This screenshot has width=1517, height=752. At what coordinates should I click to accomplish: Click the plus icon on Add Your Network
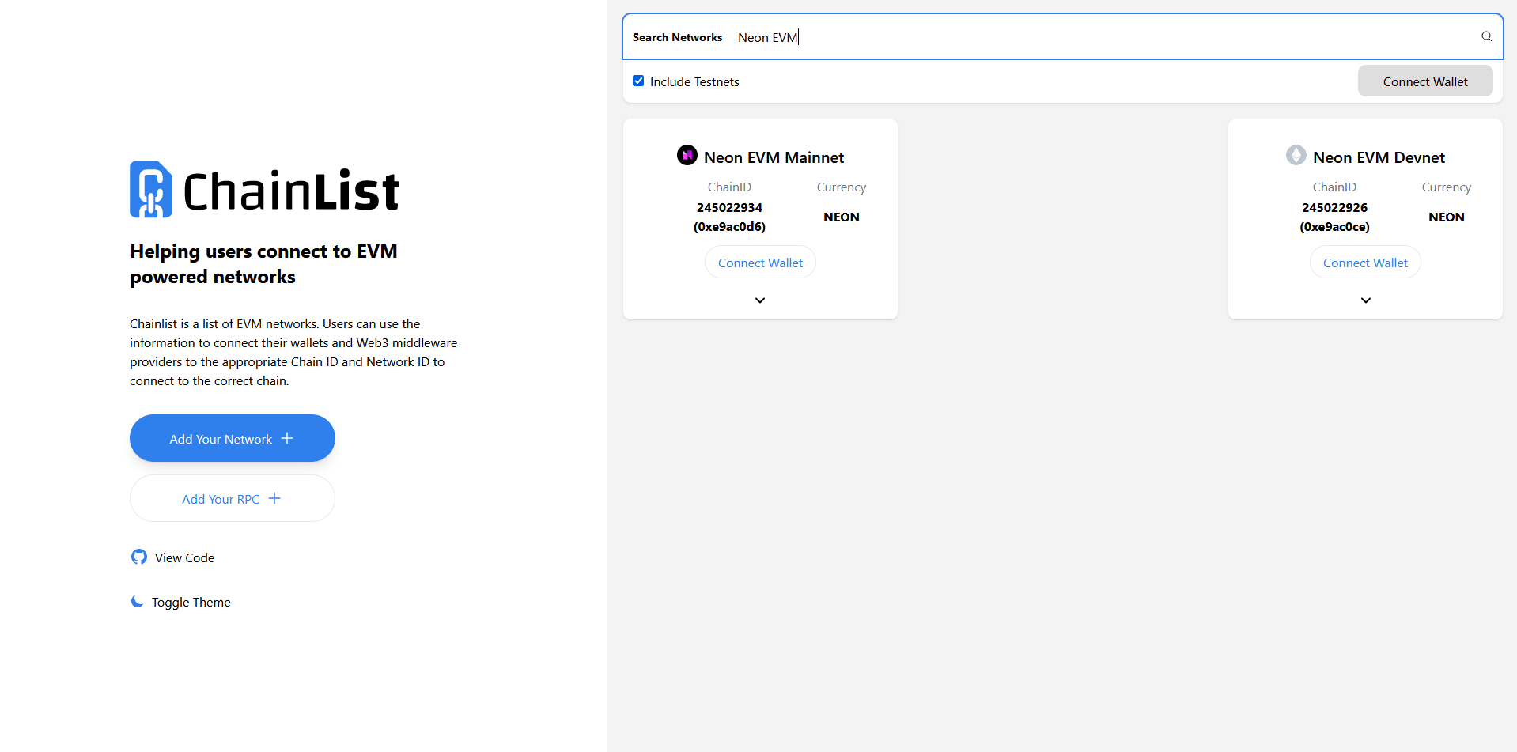point(287,438)
